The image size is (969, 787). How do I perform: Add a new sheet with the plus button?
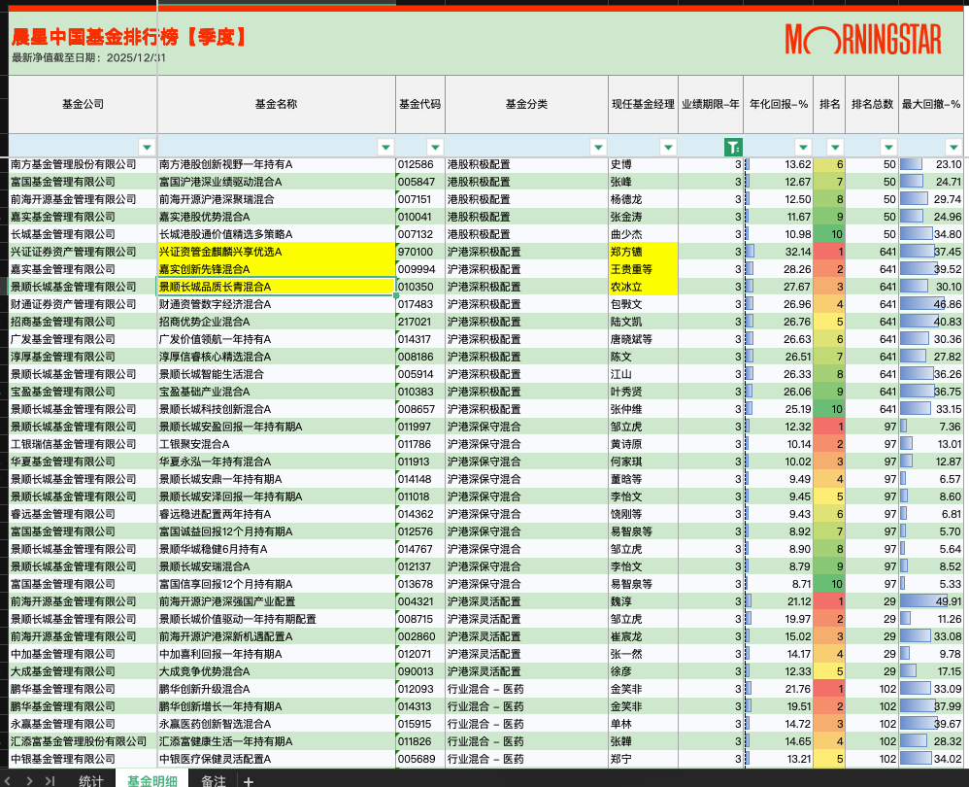[x=249, y=781]
